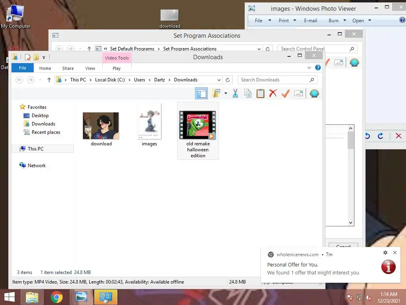Click the Rename card icon in Downloads toolbar
The image size is (406, 305).
(299, 93)
